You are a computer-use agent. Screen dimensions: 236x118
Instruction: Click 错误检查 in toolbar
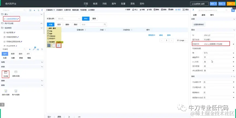(x=75, y=10)
